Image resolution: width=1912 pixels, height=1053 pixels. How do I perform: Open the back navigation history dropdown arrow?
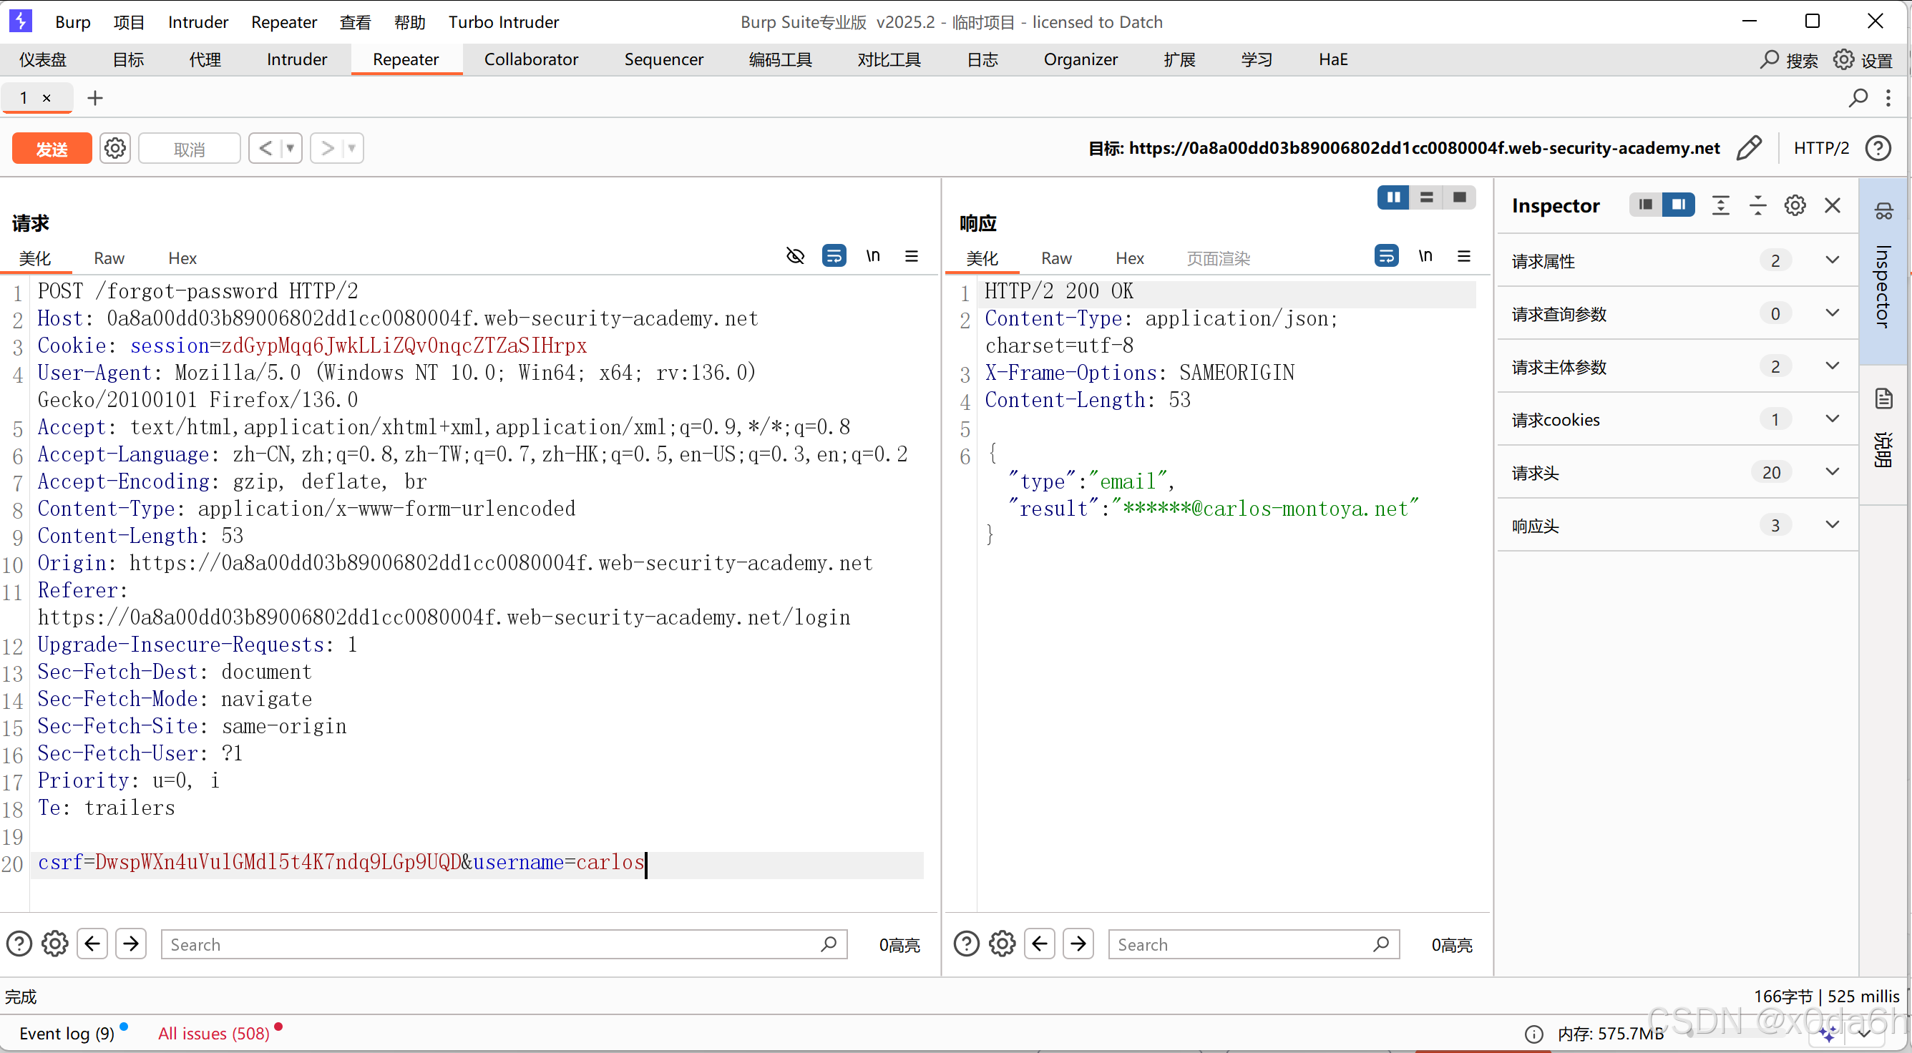tap(290, 147)
